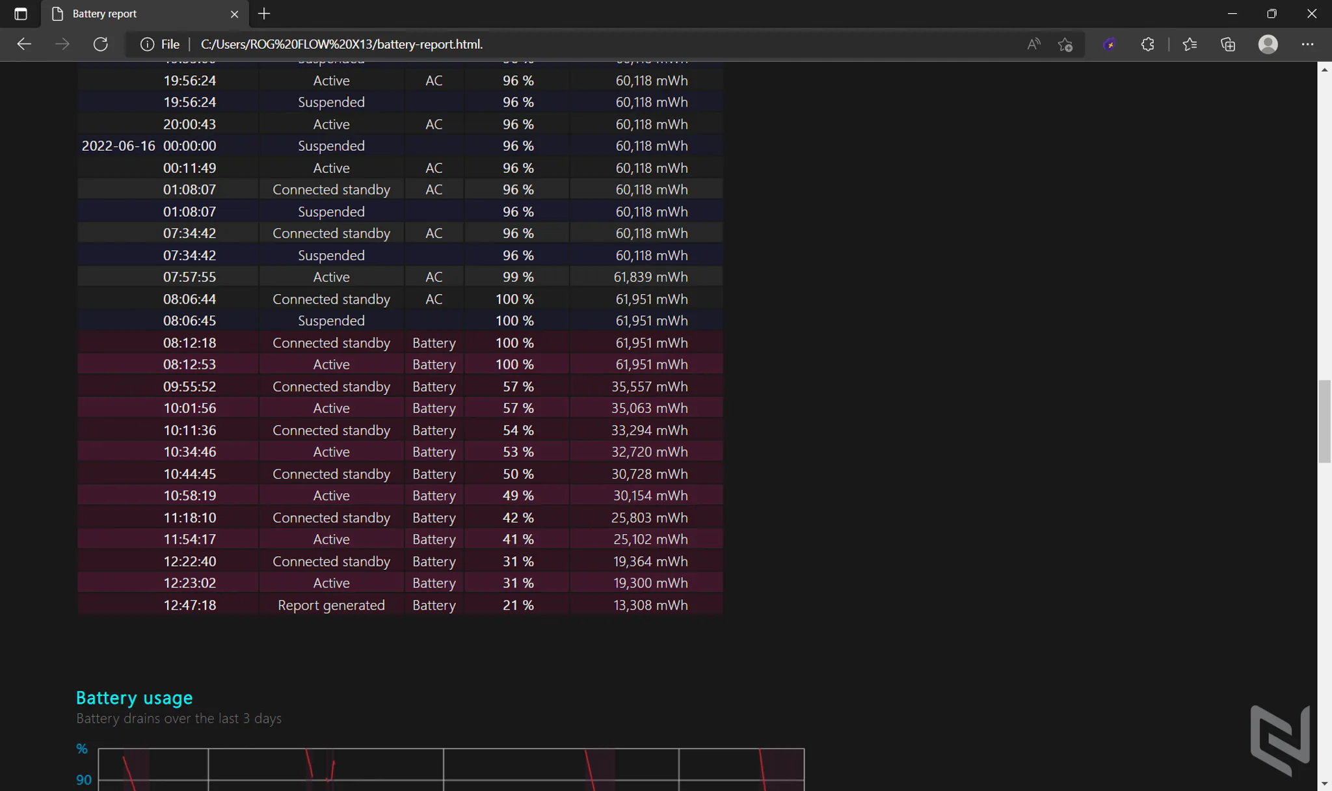Click the 35,557 mWh value
This screenshot has height=791, width=1332.
coord(649,386)
